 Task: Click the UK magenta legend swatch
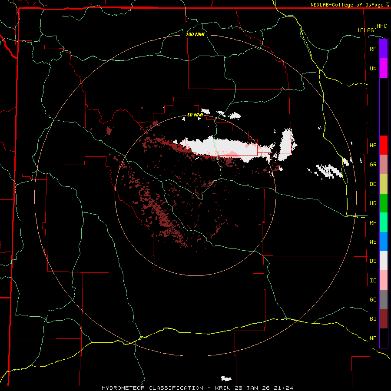384,68
